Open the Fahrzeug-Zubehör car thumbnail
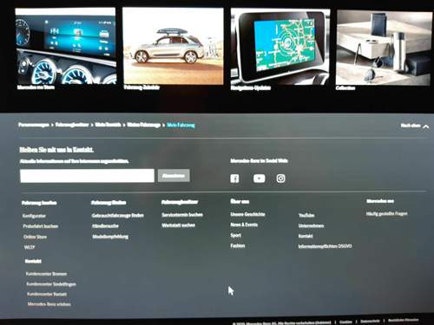The image size is (434, 325). tap(173, 46)
